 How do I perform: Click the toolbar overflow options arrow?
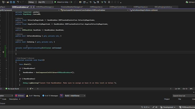tap(121, 3)
